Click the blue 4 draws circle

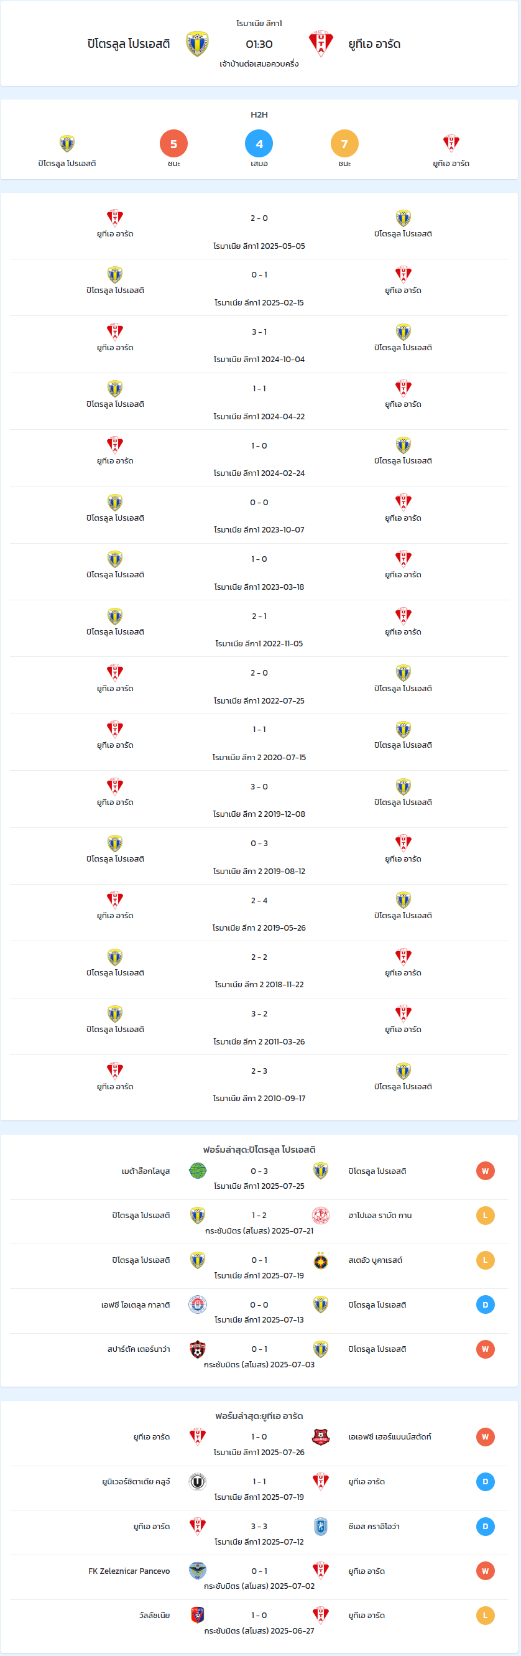coord(259,143)
